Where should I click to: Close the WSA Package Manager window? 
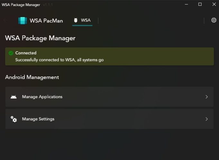[214, 4]
